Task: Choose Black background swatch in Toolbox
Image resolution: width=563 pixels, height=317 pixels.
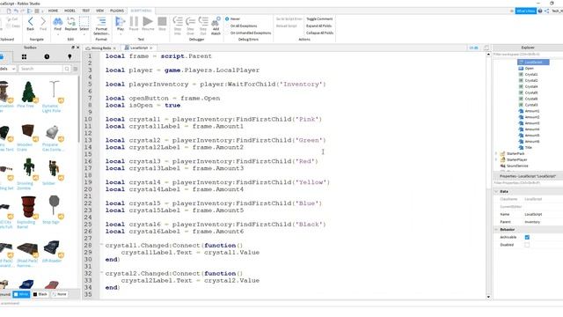Action: coord(40,294)
